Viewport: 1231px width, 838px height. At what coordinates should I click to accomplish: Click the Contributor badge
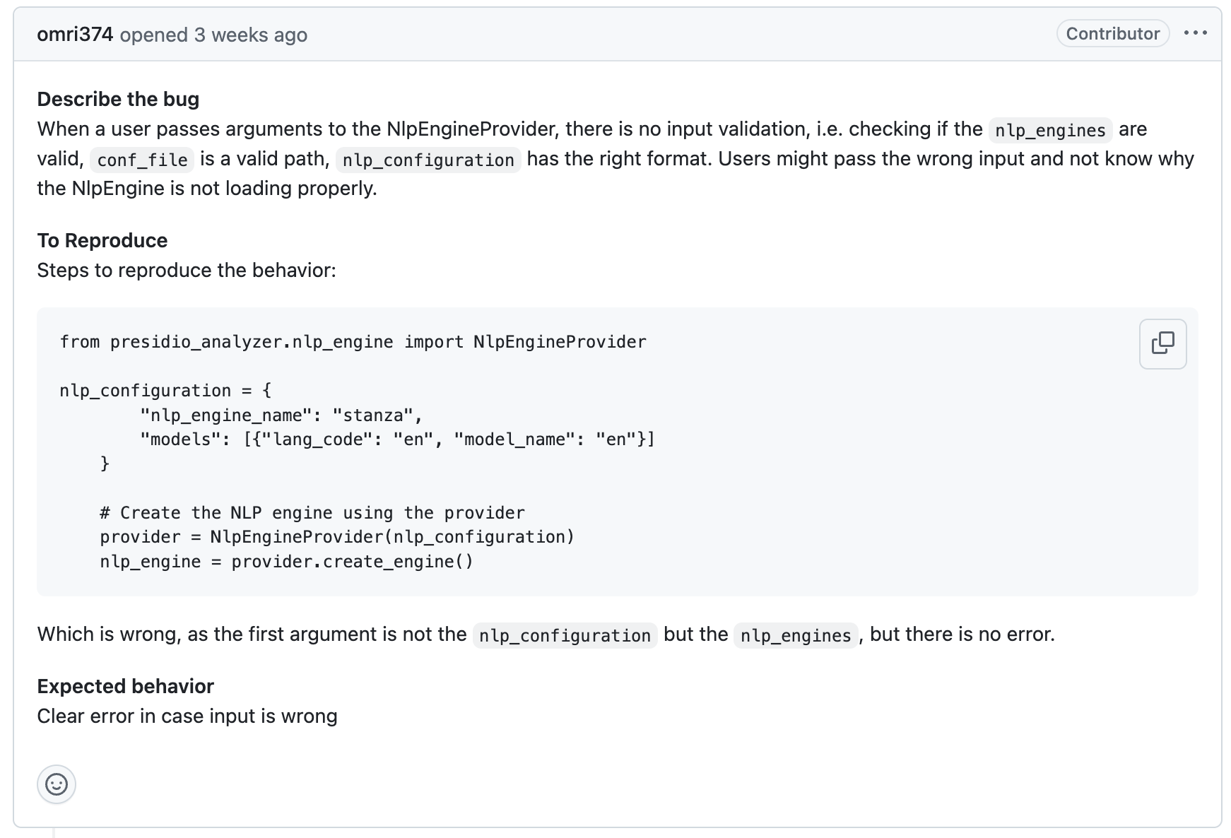pyautogui.click(x=1113, y=33)
